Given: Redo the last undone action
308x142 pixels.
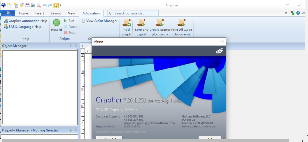Looking at the screenshot, I should [50, 5].
